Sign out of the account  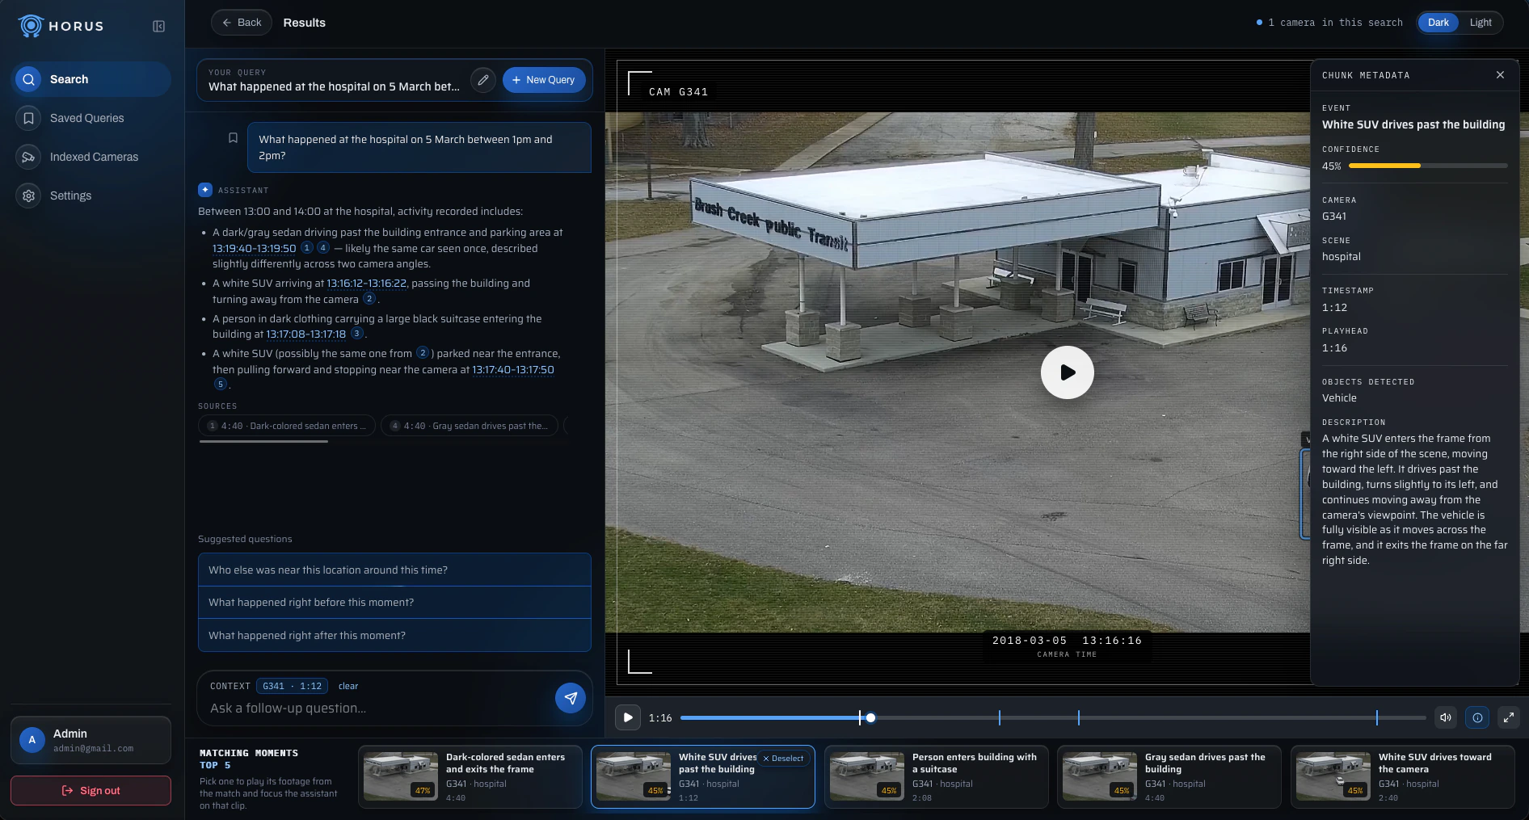point(91,791)
